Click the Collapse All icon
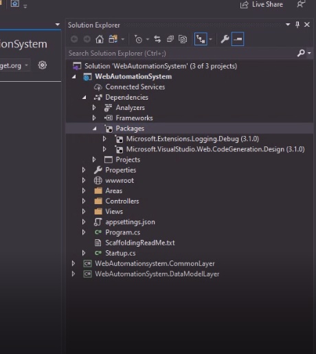The width and height of the screenshot is (316, 354). pos(170,39)
